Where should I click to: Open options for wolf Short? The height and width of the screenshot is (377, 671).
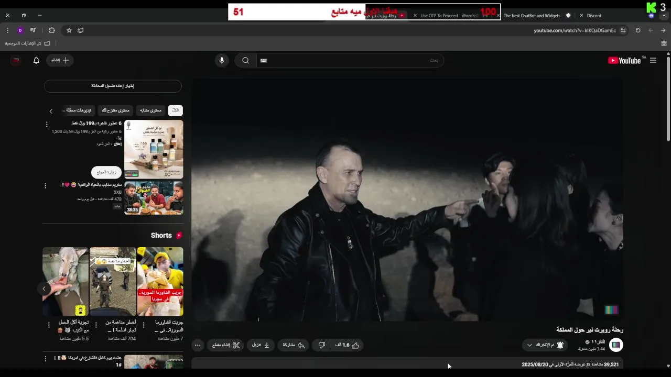(49, 325)
